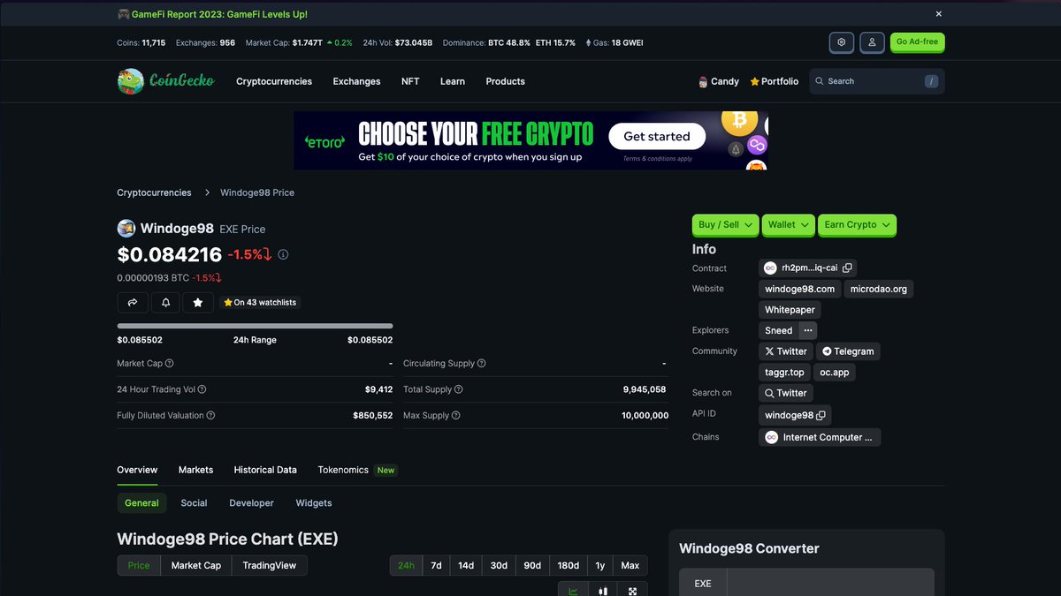Switch to Historical Data tab
Screen dimensions: 1061x596
click(x=265, y=470)
